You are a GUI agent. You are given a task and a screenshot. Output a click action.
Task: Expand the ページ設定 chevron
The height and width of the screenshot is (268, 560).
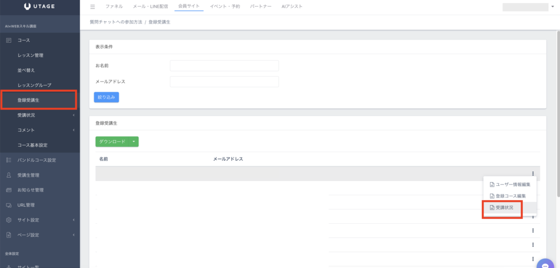click(74, 235)
